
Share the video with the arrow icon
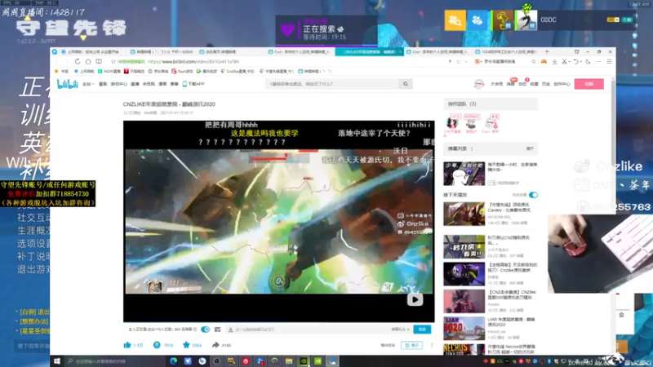point(215,345)
